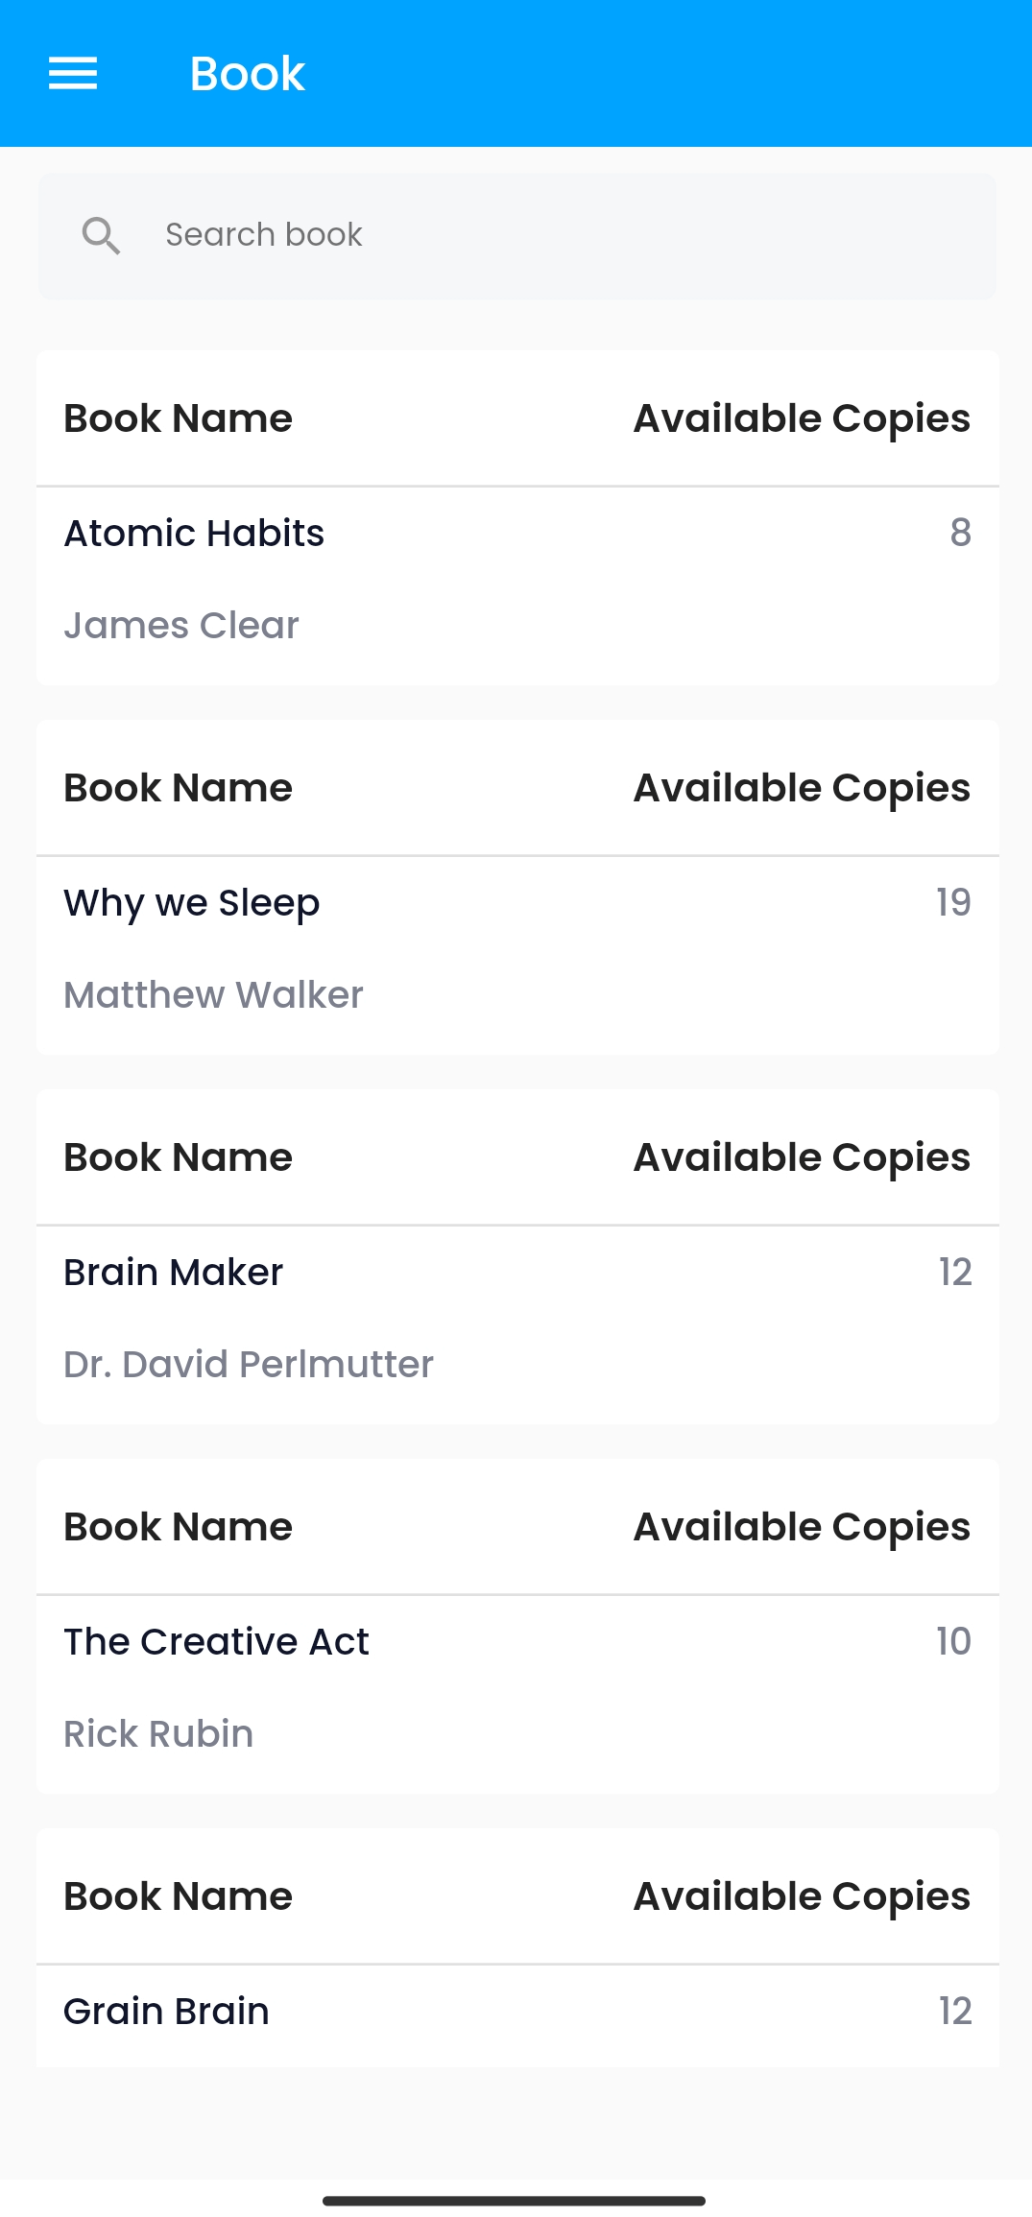Select Brain Maker's 12 copies count
The width and height of the screenshot is (1032, 2217).
tap(955, 1273)
